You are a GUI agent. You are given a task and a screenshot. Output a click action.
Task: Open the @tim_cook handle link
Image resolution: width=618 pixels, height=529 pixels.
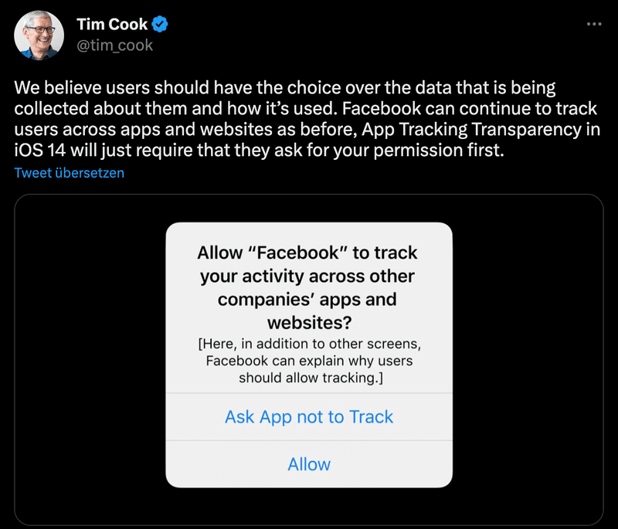pos(114,46)
